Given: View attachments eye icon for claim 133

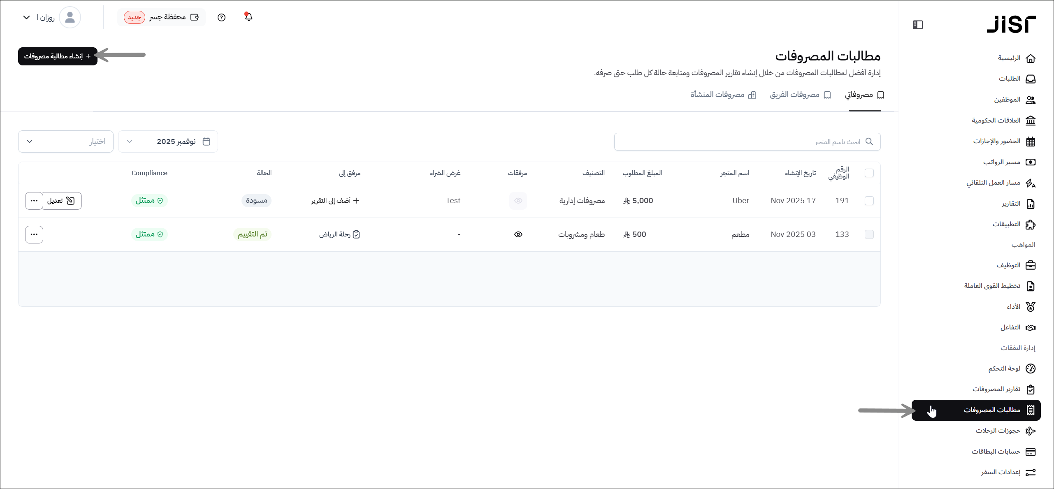Looking at the screenshot, I should (518, 234).
